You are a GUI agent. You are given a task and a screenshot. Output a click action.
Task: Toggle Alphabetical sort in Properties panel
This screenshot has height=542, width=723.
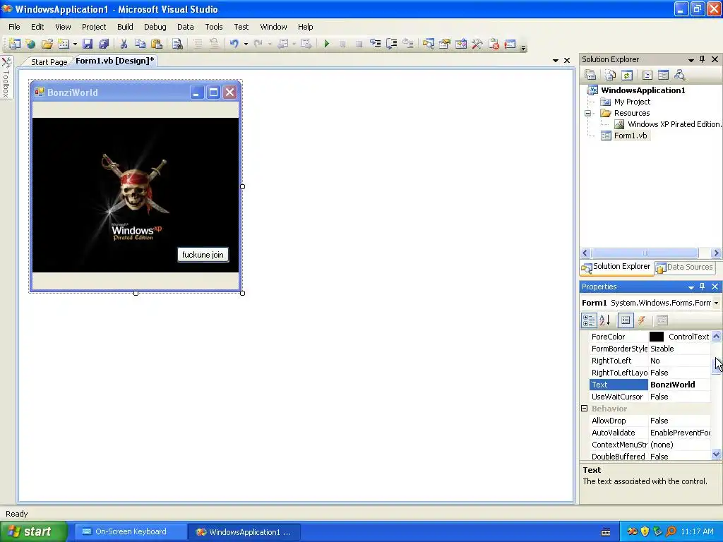pyautogui.click(x=605, y=320)
